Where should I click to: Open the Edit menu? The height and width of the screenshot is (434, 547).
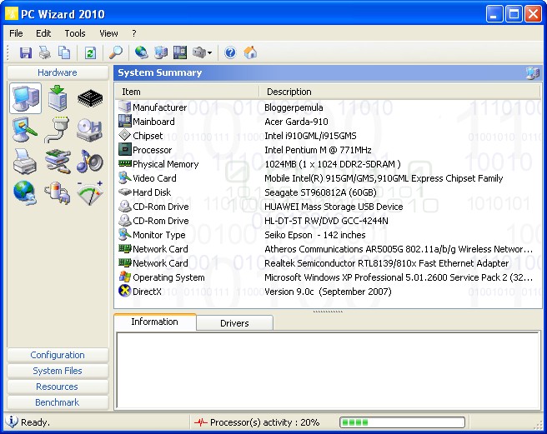click(43, 33)
